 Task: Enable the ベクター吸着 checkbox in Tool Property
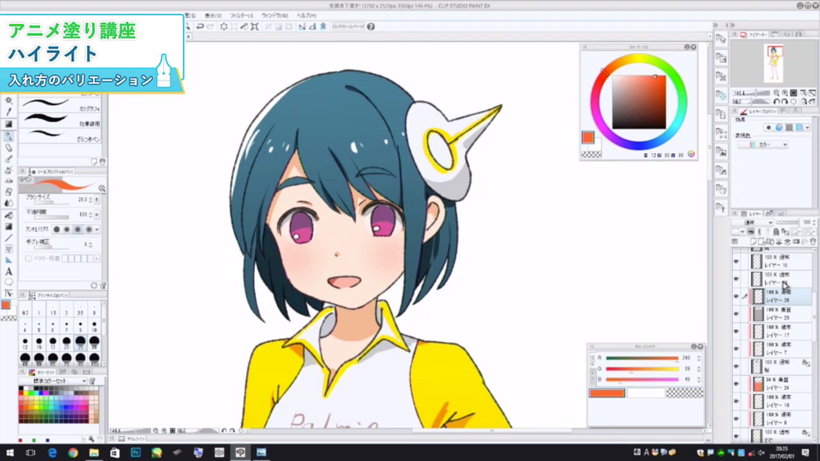coord(28,259)
